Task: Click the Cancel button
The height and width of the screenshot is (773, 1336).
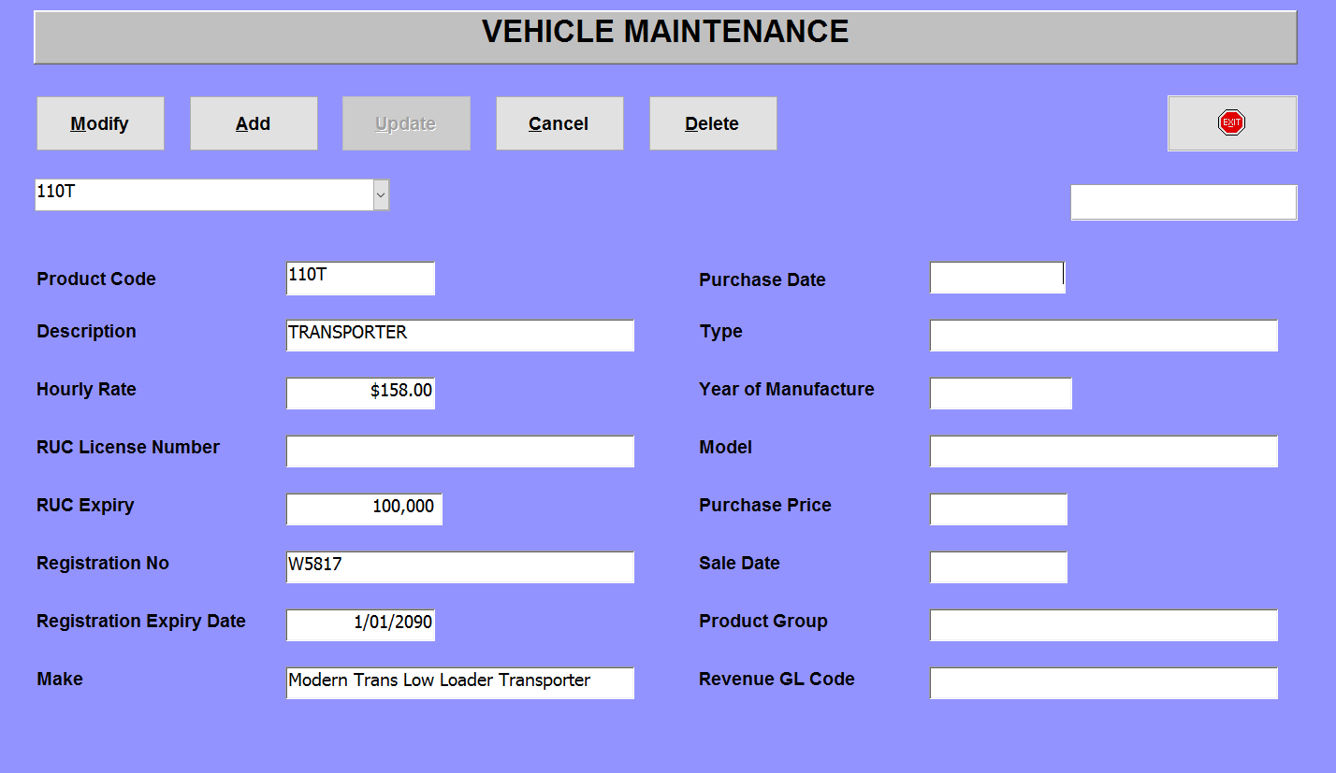Action: click(x=559, y=122)
